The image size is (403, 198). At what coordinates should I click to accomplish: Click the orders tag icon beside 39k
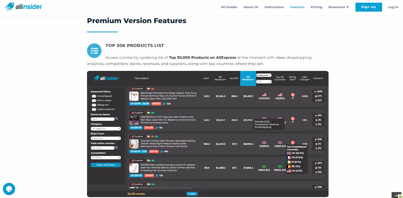point(162,152)
